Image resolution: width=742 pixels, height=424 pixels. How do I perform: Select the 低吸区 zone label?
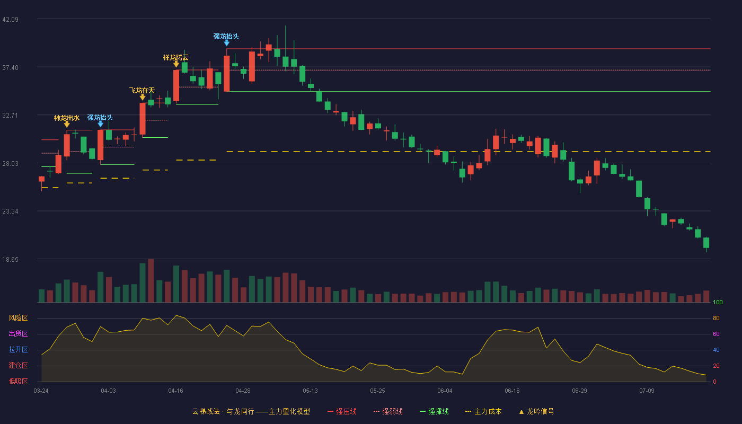pos(18,381)
